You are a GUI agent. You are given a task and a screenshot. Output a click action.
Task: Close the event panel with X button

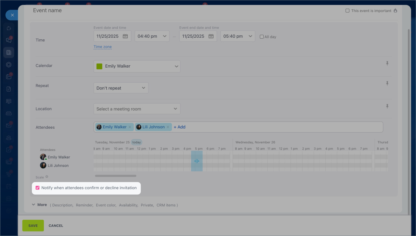click(x=12, y=15)
